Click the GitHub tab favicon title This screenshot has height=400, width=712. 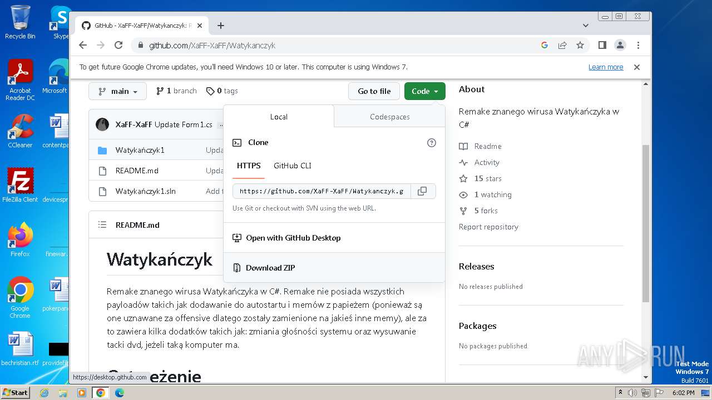coord(137,26)
